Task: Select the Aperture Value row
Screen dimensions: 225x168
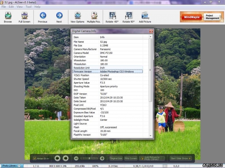Action: pyautogui.click(x=108, y=83)
